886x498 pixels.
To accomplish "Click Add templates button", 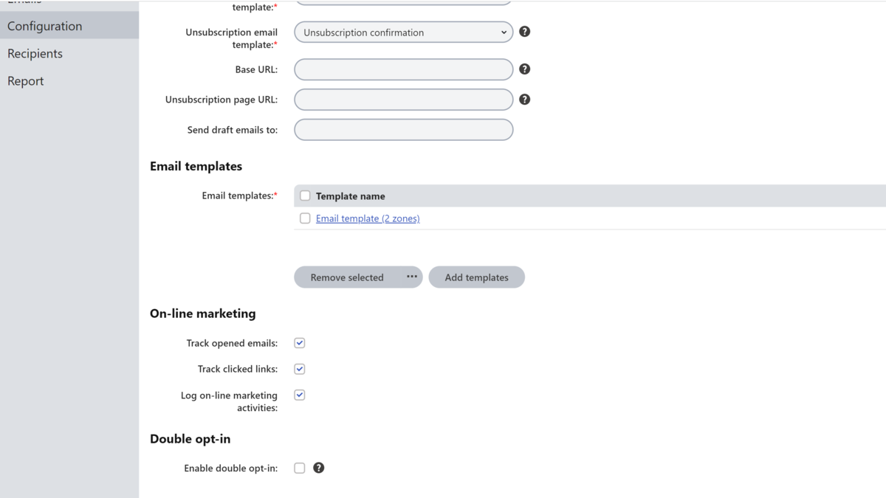I will pos(477,277).
